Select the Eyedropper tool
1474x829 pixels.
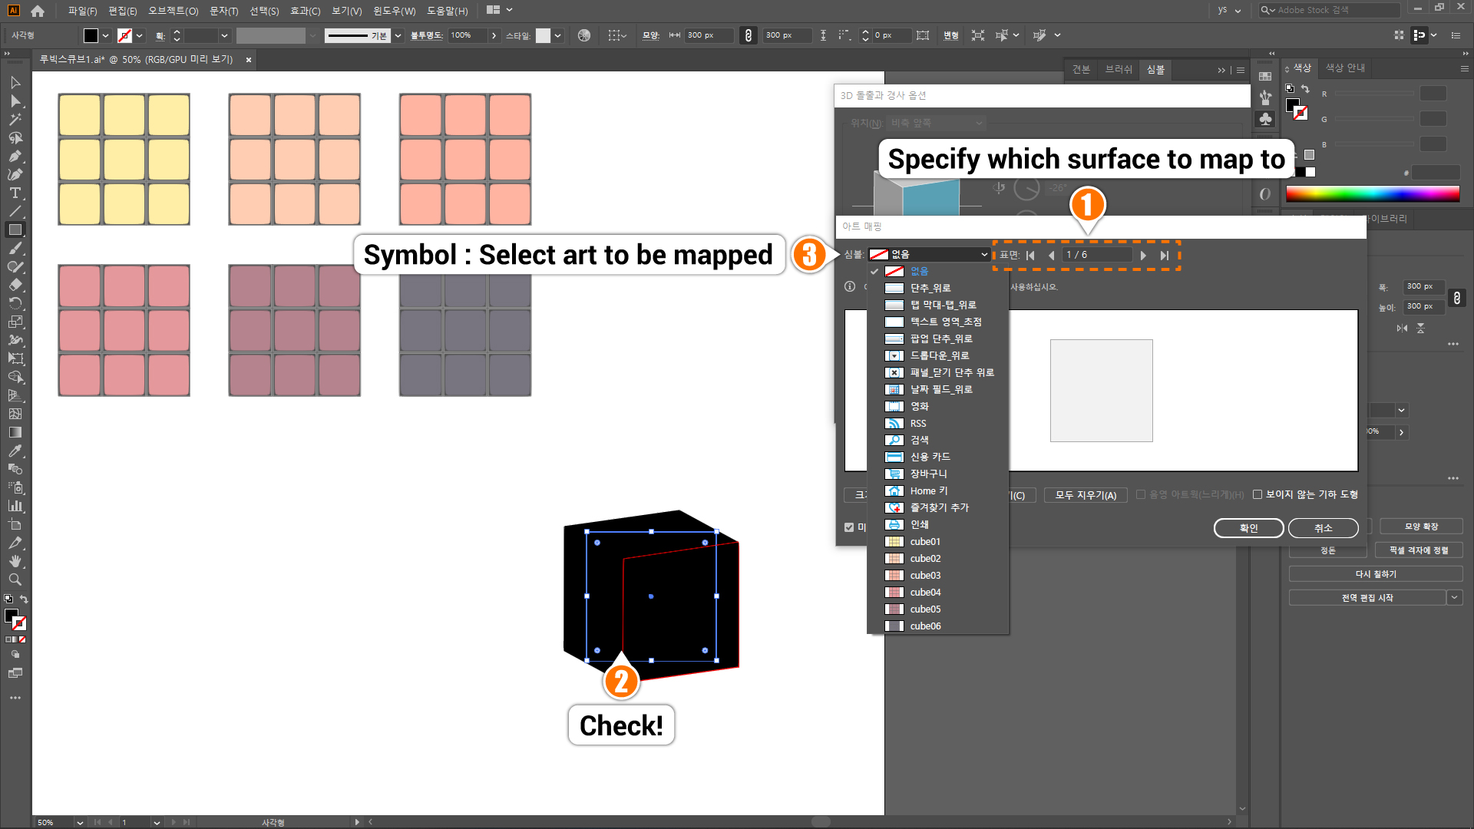(15, 451)
